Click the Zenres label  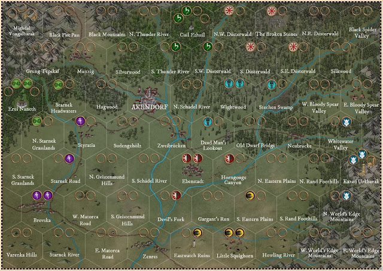(x=150, y=257)
